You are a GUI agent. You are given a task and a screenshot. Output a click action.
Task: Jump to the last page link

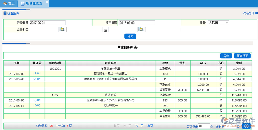click(x=150, y=126)
